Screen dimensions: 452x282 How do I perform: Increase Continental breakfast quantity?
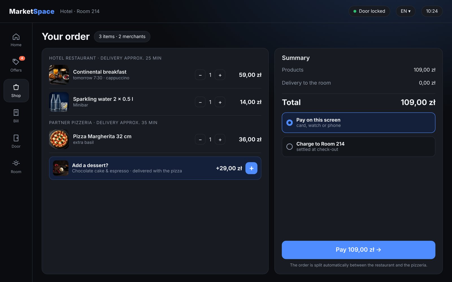(220, 75)
